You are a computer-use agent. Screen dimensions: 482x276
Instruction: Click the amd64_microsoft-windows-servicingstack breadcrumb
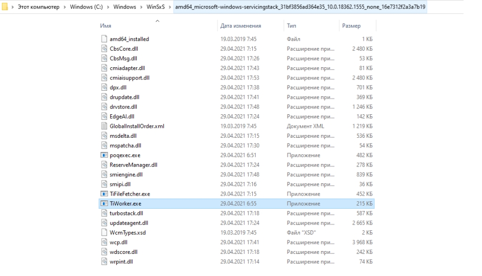coord(300,7)
